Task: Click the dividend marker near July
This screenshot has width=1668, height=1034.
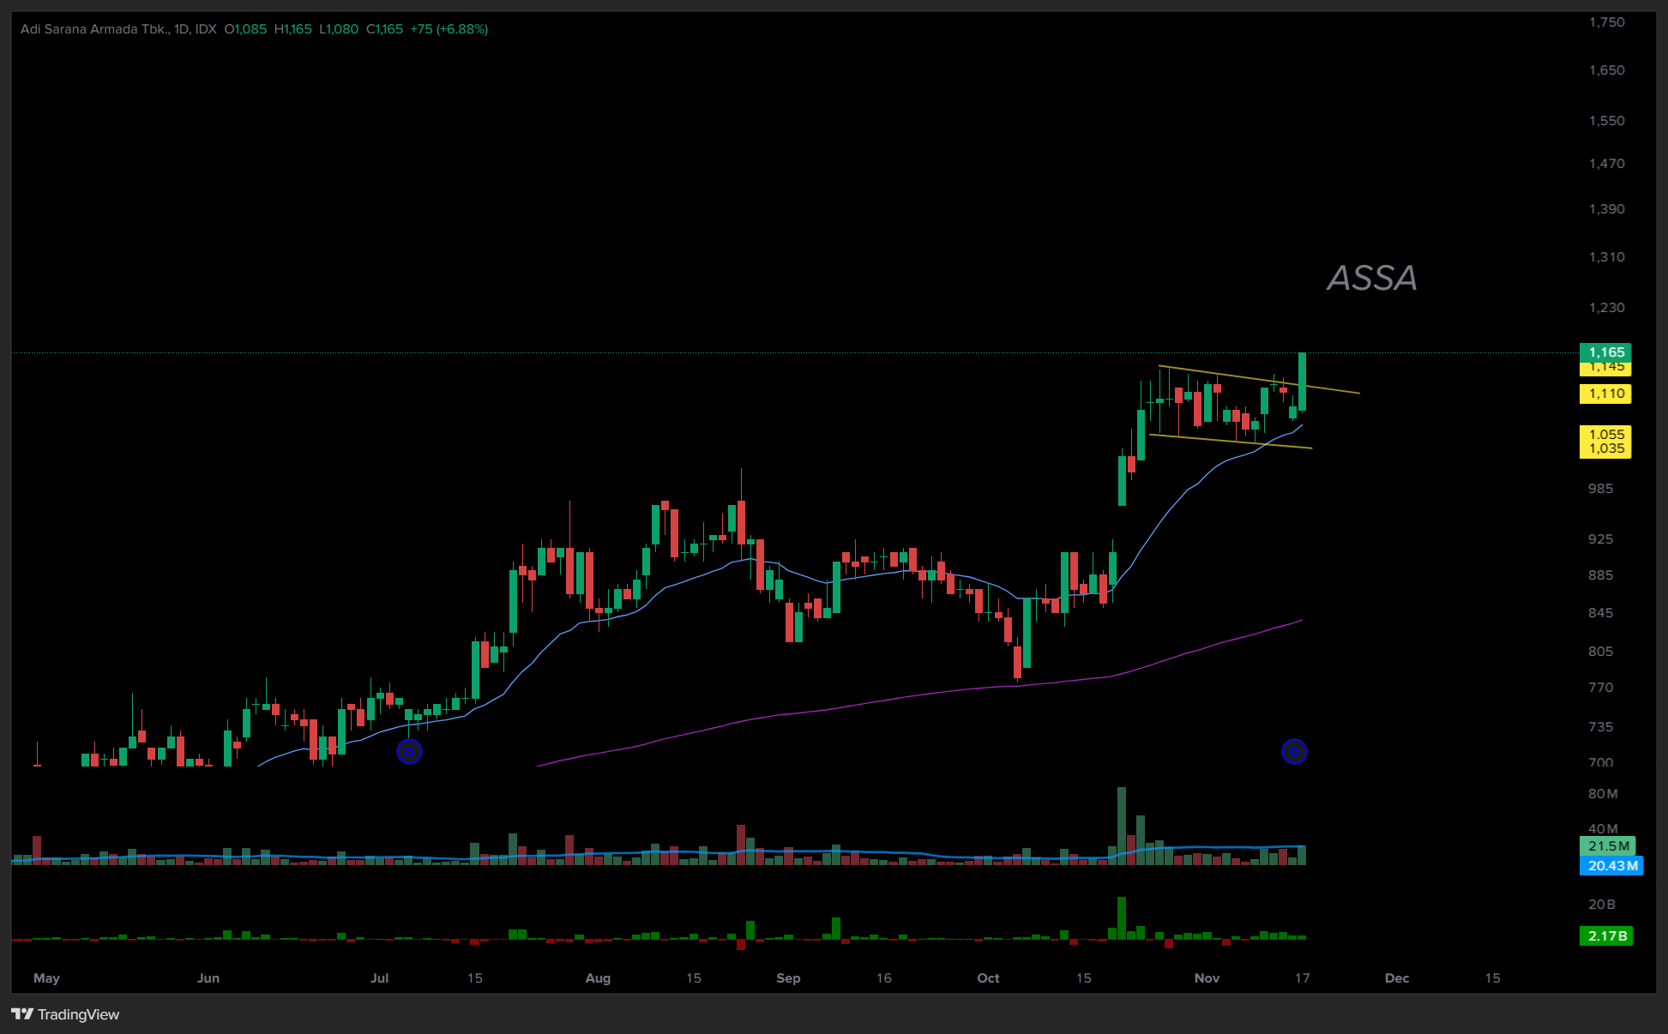Action: [409, 752]
